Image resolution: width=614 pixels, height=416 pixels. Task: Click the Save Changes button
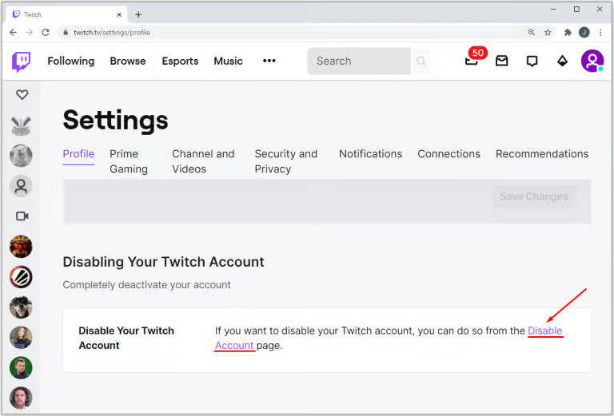tap(534, 196)
